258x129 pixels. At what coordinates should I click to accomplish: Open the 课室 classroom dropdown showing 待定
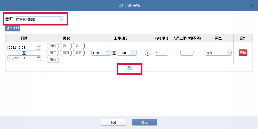point(218,53)
